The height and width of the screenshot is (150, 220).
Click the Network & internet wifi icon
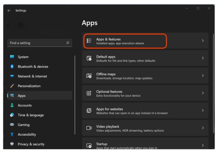pos(12,76)
